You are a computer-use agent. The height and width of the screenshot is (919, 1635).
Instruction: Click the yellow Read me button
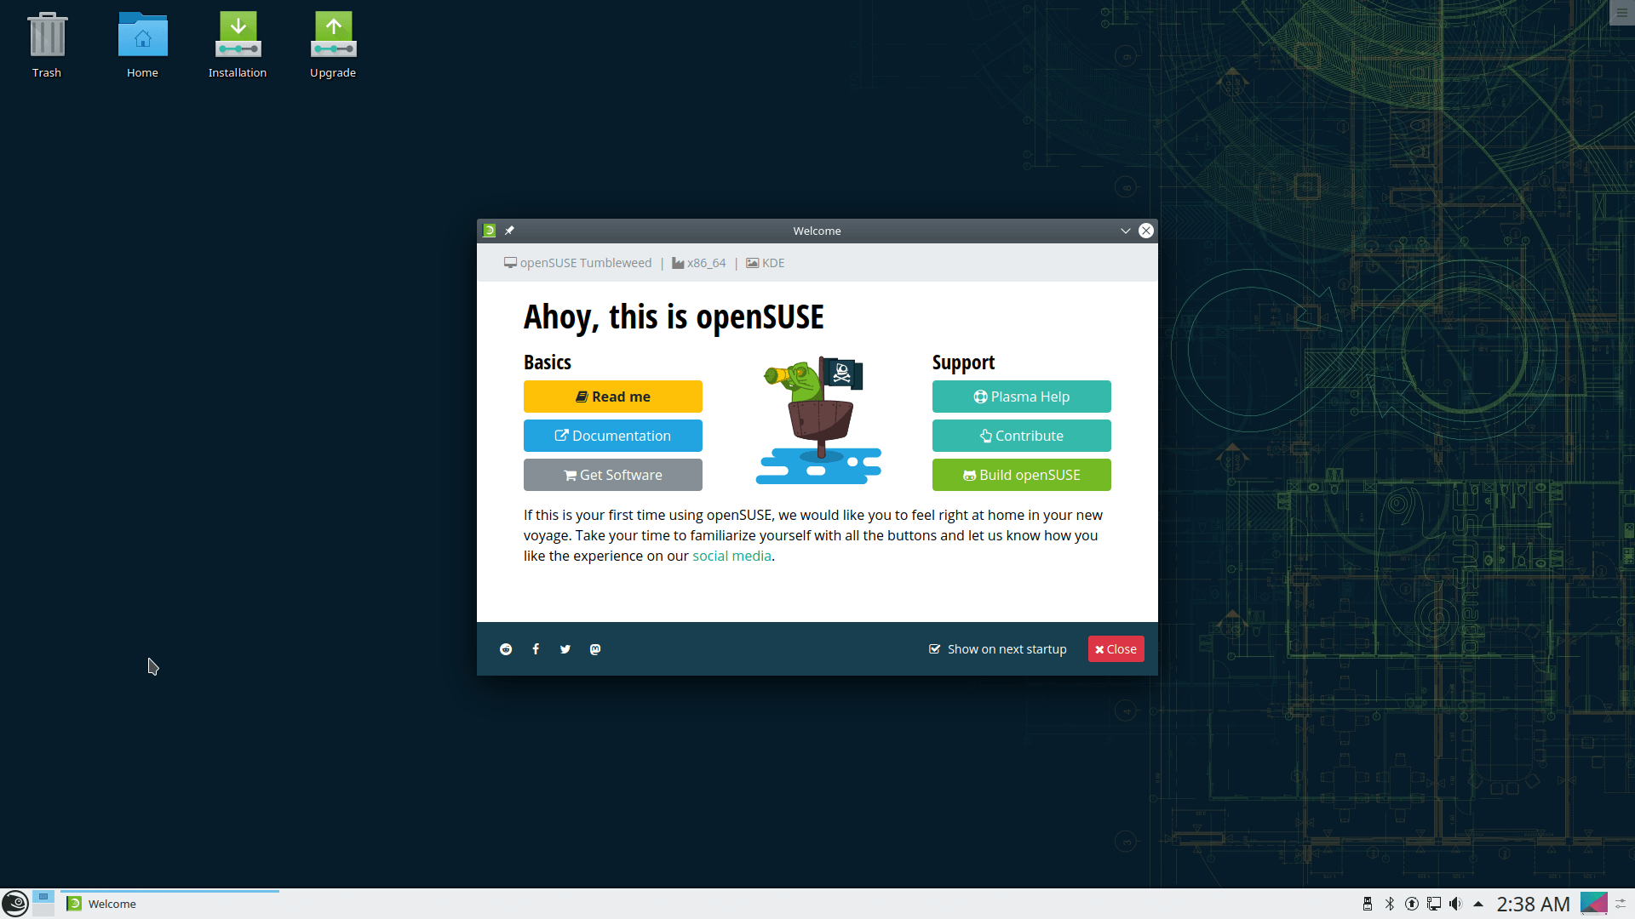[612, 397]
